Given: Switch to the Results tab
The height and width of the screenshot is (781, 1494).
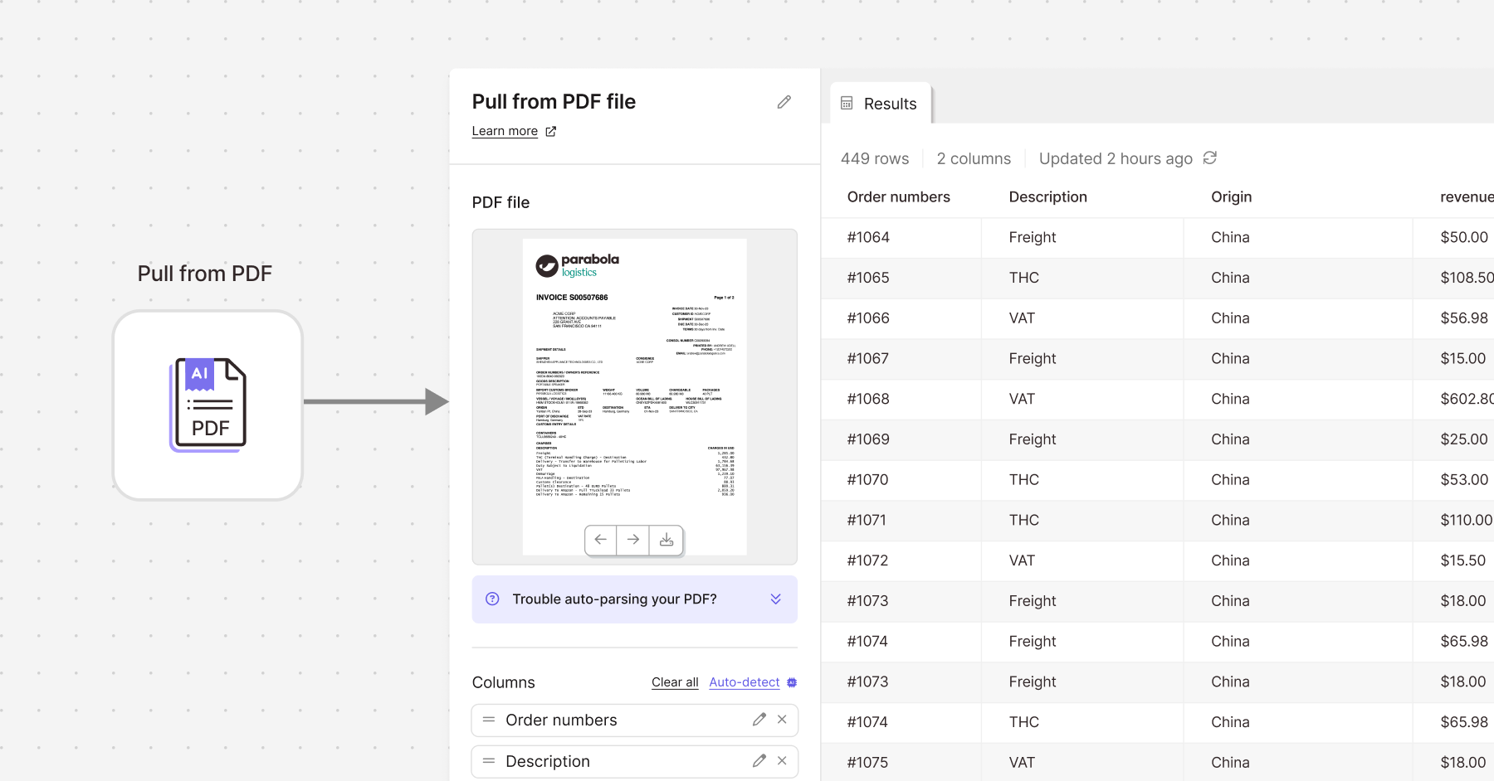Looking at the screenshot, I should point(881,104).
